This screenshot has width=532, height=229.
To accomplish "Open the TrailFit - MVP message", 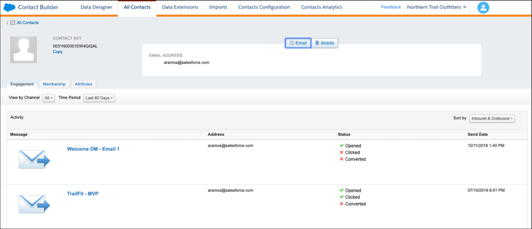I will (83, 194).
